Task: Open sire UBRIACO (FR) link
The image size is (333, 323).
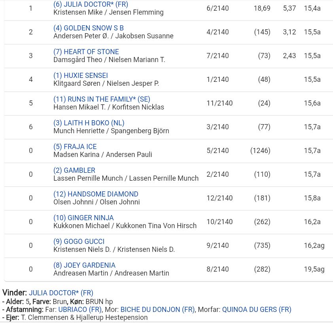Action: [80, 310]
